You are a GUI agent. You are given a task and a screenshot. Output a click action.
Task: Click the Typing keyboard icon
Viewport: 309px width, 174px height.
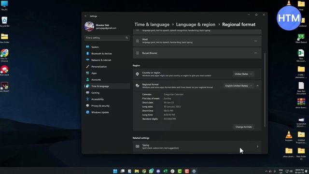coord(137,146)
